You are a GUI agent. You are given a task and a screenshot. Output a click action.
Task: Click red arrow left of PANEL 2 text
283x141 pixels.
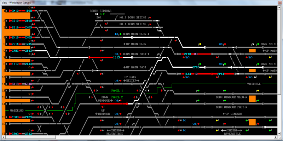pyautogui.click(x=92, y=97)
